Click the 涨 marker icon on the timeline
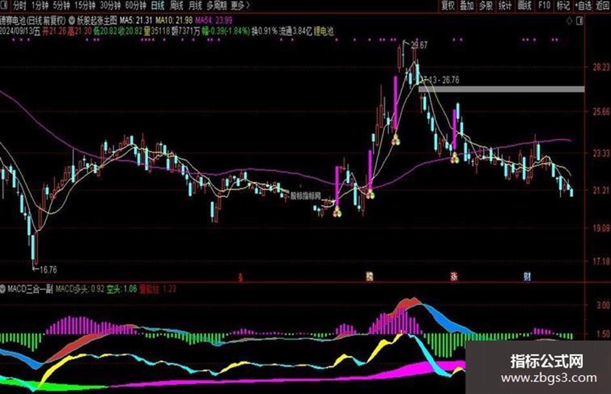The image size is (611, 394). pos(454,277)
